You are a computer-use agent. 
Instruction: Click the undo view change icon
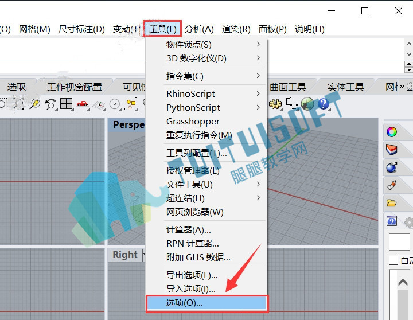(x=50, y=104)
